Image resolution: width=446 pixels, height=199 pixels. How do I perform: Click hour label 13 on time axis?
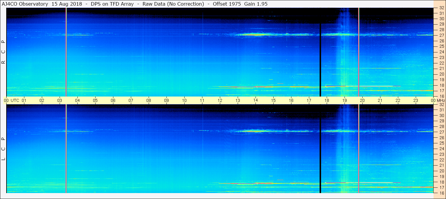[x=238, y=100]
